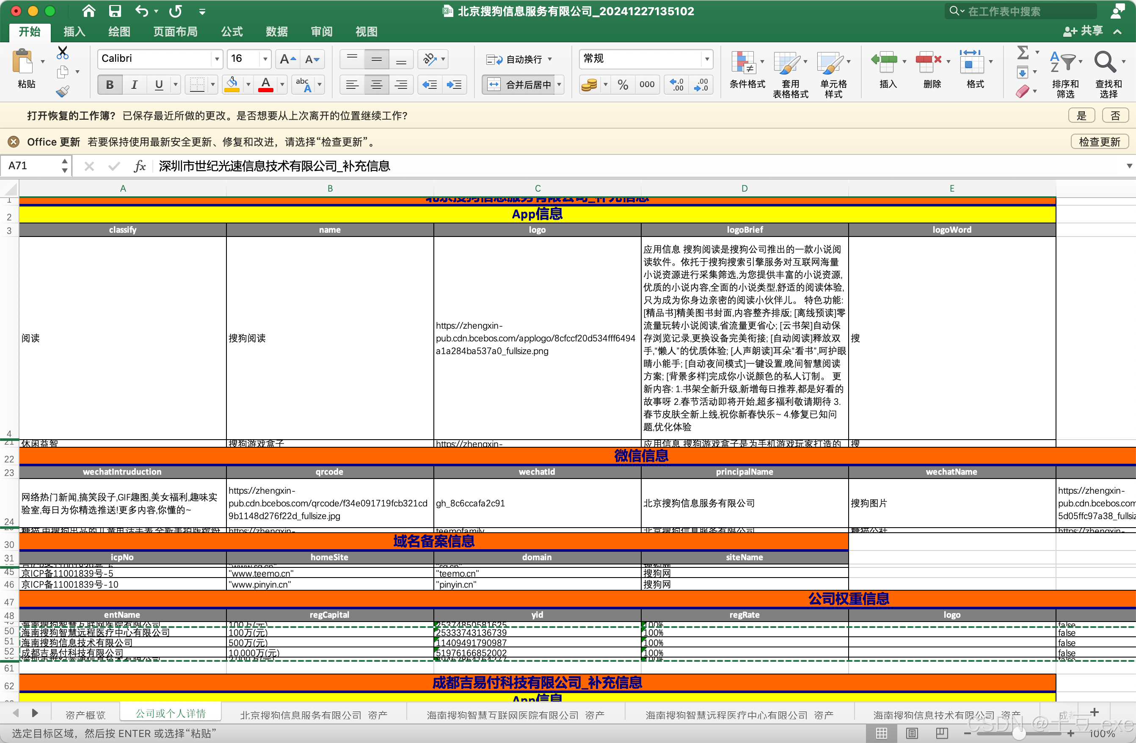The image size is (1136, 743).
Task: Expand the underline style arrow
Action: pyautogui.click(x=176, y=85)
